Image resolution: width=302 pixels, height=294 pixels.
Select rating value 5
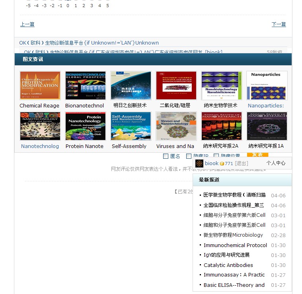tap(108, 6)
